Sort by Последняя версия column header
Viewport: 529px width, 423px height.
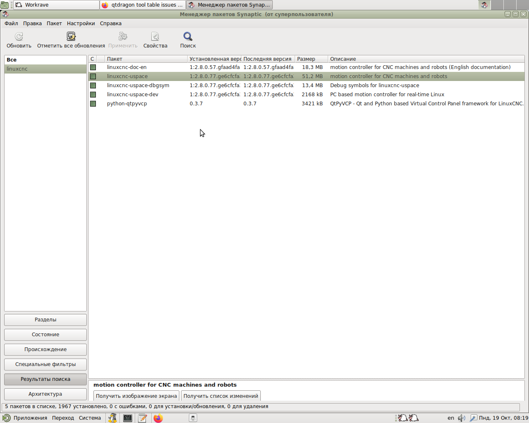pyautogui.click(x=268, y=59)
